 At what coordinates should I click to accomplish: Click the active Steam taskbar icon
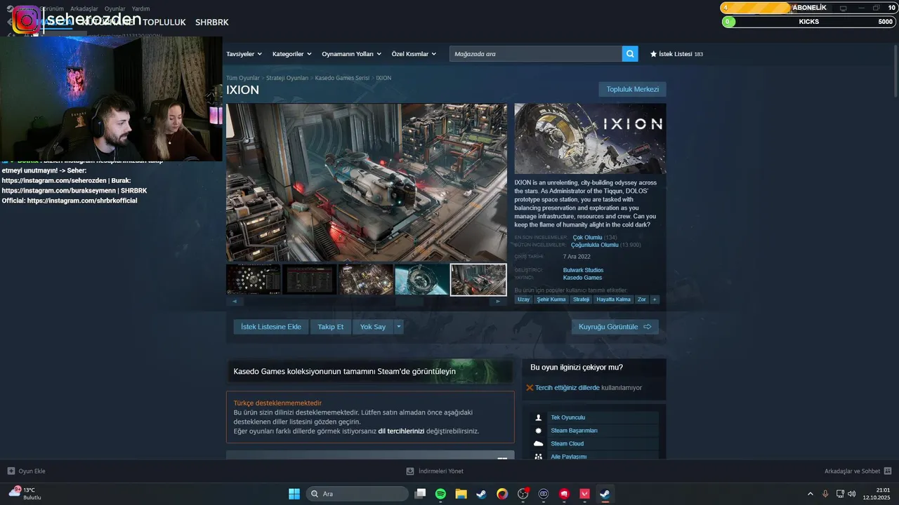click(605, 494)
